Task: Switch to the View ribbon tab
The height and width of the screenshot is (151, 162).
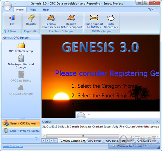Action: point(33,10)
